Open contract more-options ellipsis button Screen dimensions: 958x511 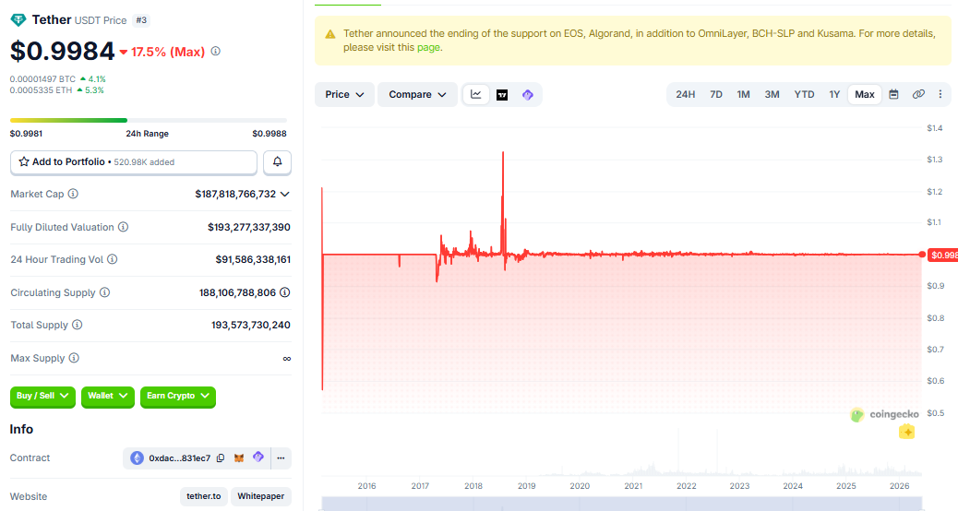coord(281,458)
